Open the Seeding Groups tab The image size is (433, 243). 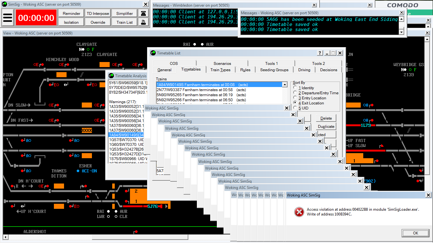click(275, 70)
